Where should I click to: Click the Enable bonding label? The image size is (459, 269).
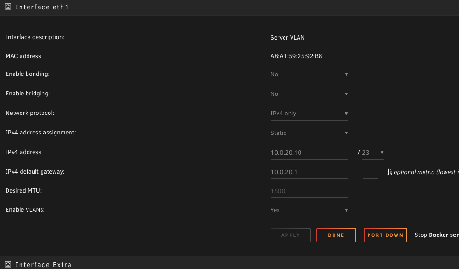(x=28, y=74)
